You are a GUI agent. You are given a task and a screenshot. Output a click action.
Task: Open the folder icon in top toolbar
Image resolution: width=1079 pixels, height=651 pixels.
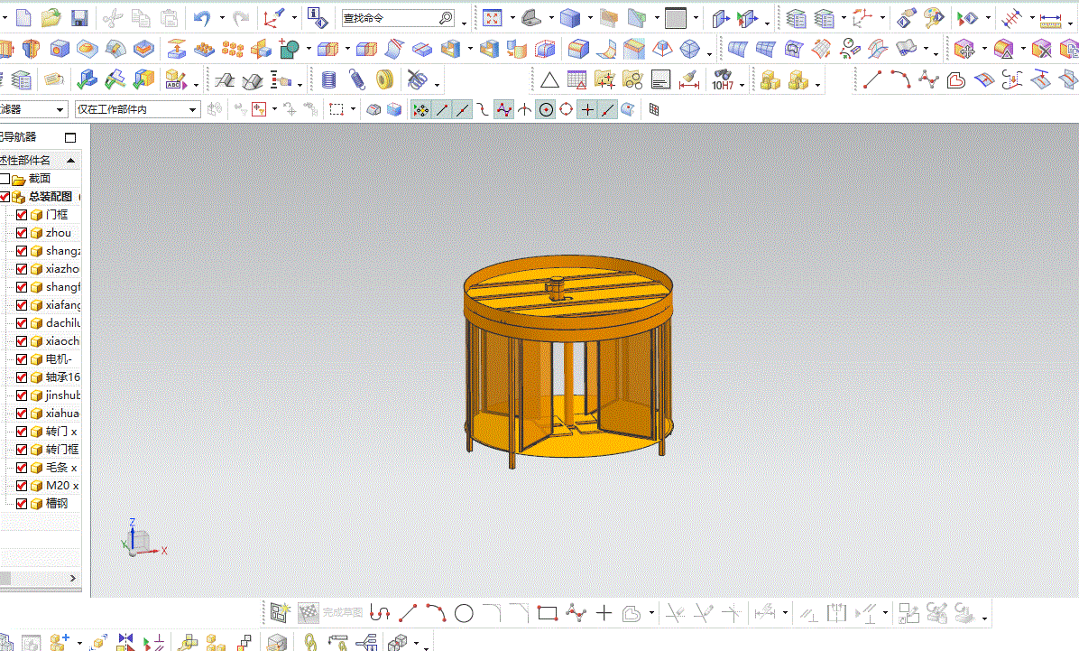pyautogui.click(x=51, y=18)
